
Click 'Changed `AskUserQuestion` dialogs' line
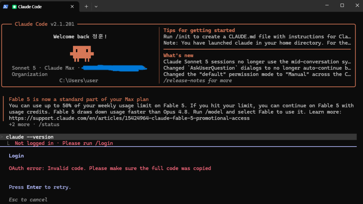click(x=257, y=68)
